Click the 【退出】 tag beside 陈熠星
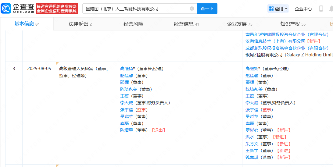333x167 pixels. [158, 130]
